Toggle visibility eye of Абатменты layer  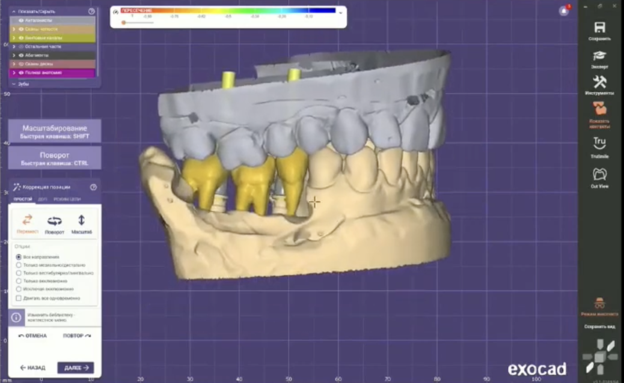pos(21,55)
